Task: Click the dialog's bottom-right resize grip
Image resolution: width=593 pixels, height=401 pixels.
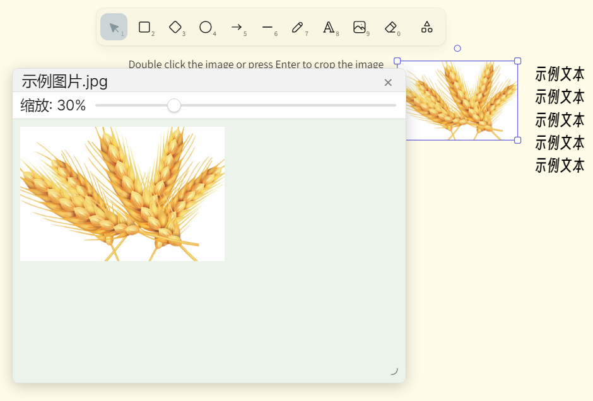Action: tap(394, 371)
